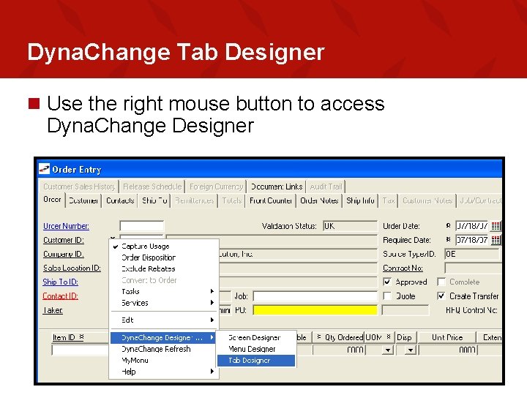Enable the Quote checkbox
Viewport: 527px width, 395px height.
pyautogui.click(x=387, y=296)
